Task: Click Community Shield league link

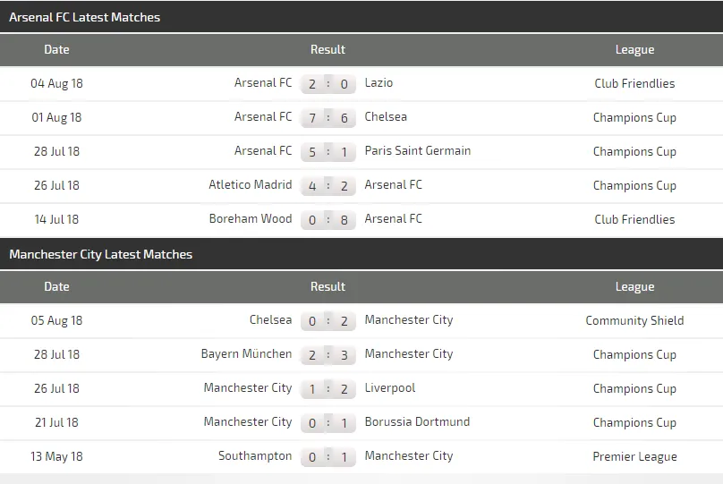Action: 634,320
